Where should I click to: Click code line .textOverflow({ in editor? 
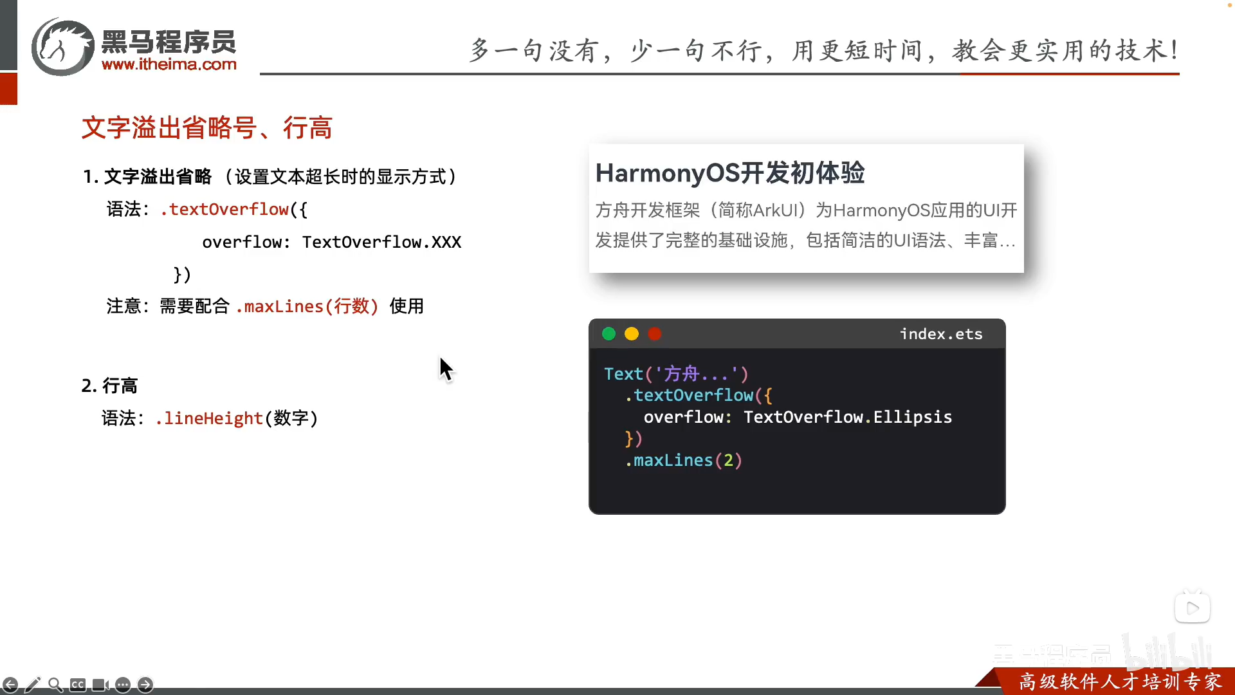coord(699,395)
